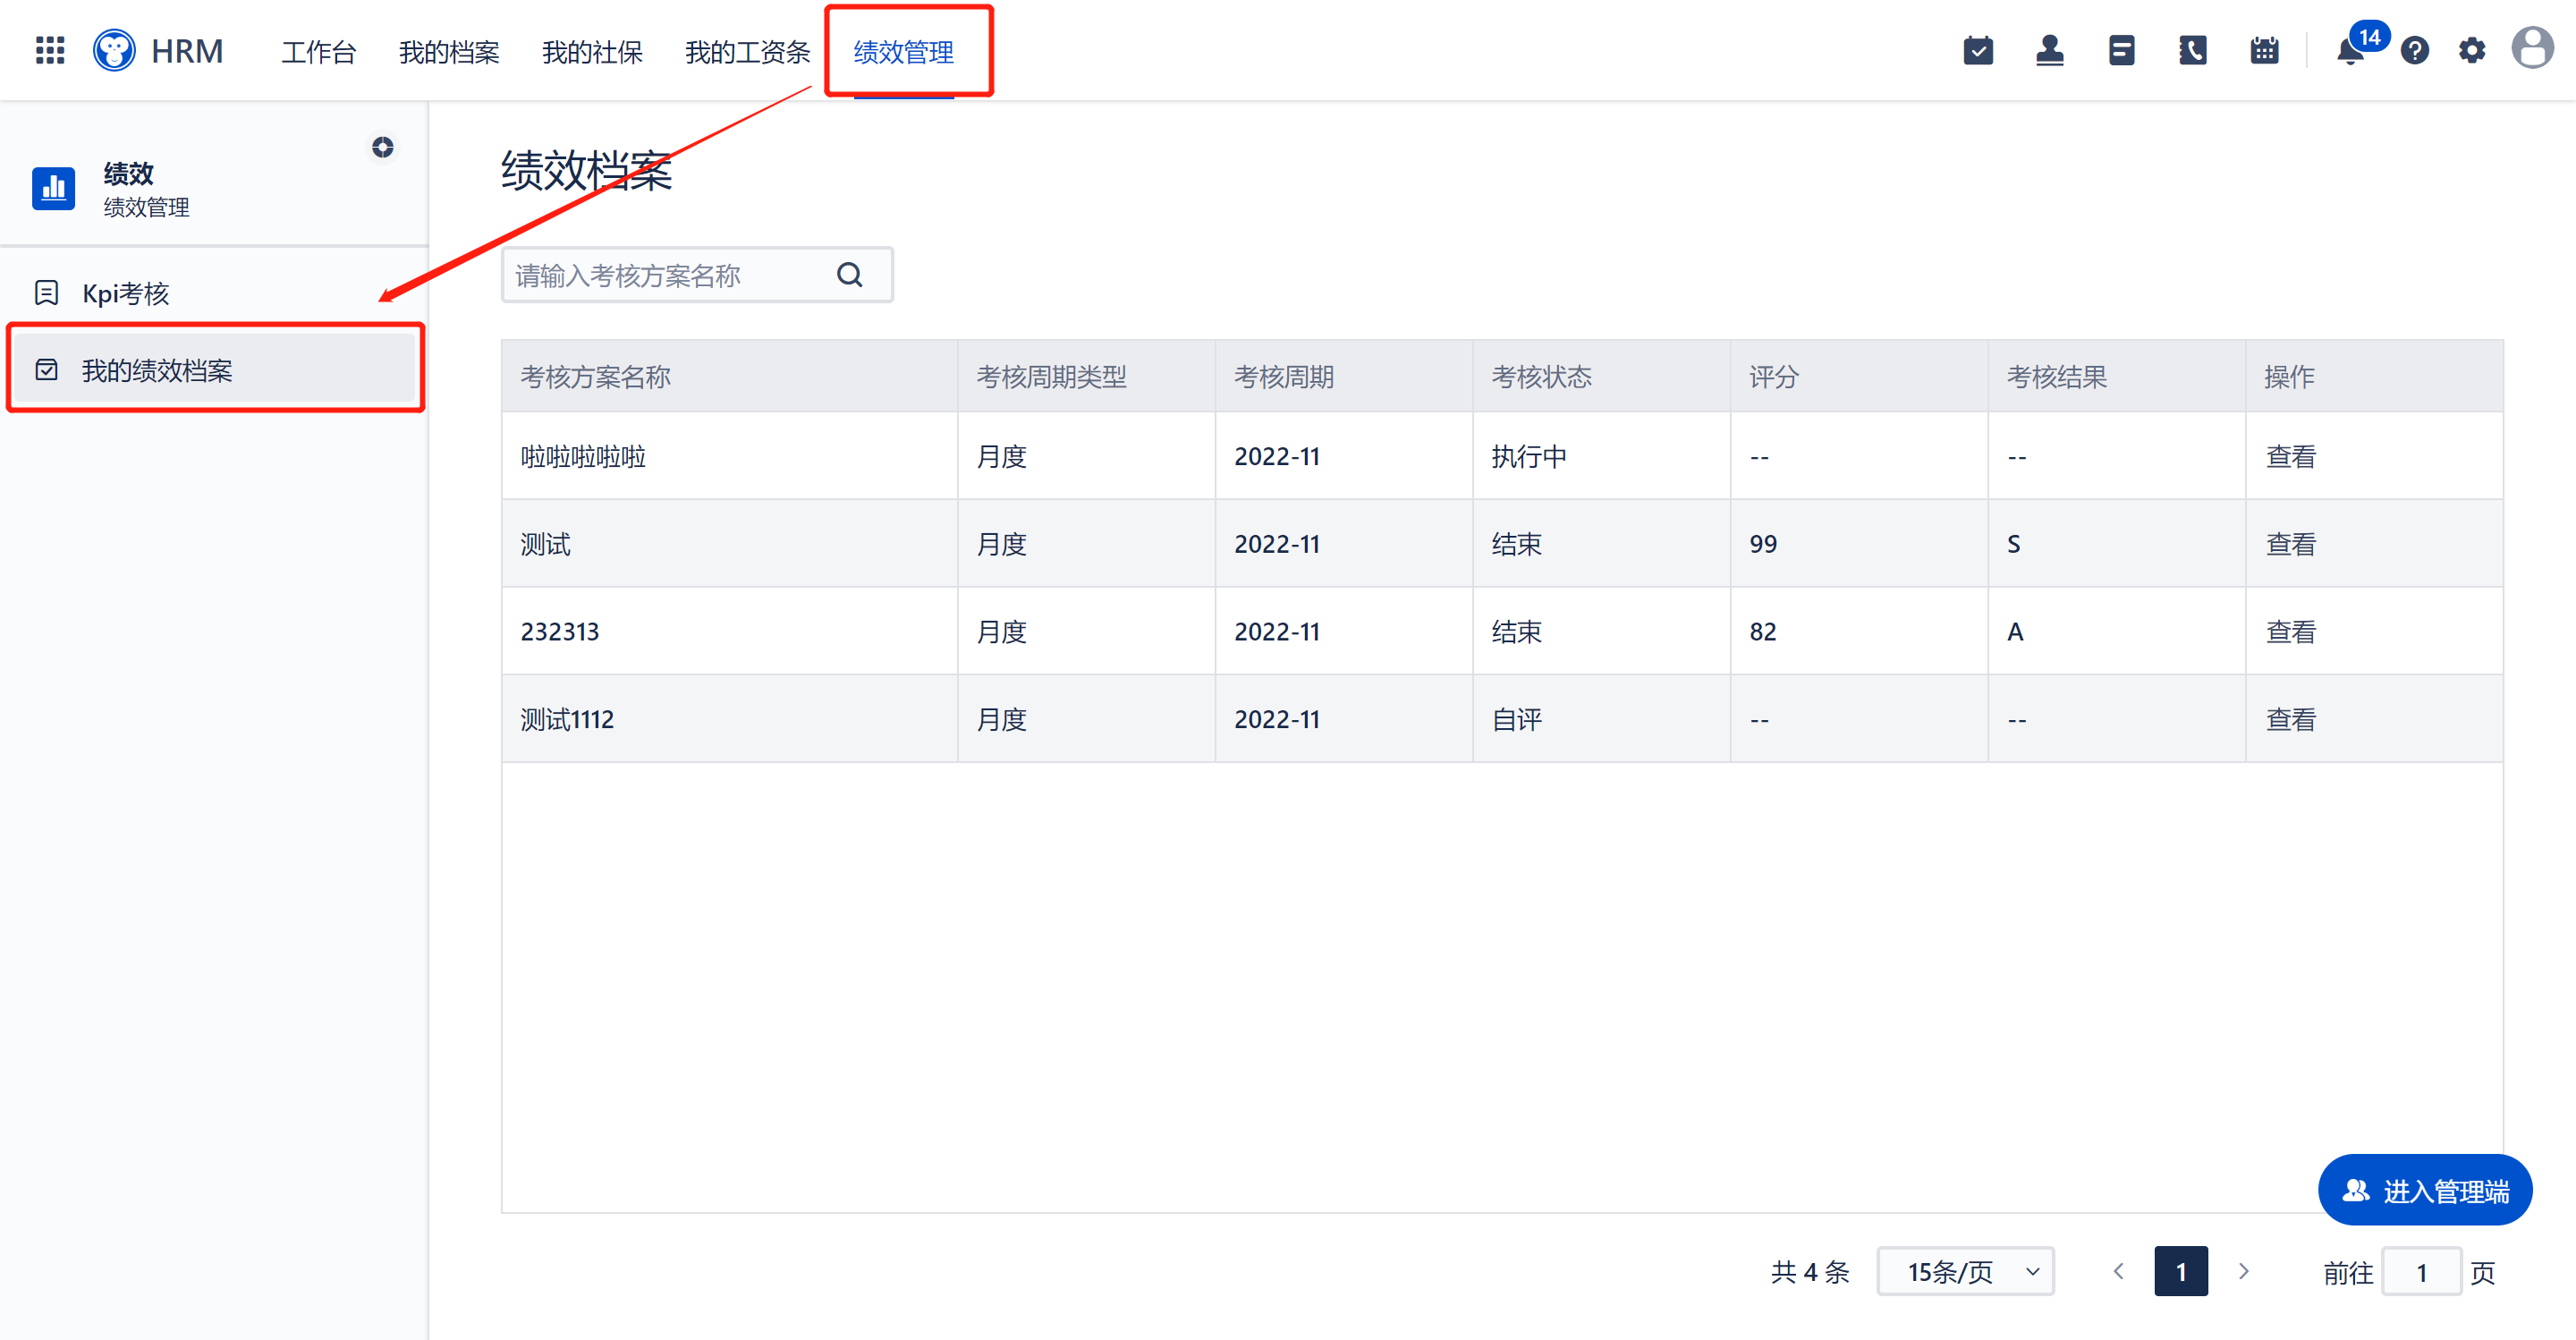Click score value 99
Viewport: 2576px width, 1340px height.
1763,544
